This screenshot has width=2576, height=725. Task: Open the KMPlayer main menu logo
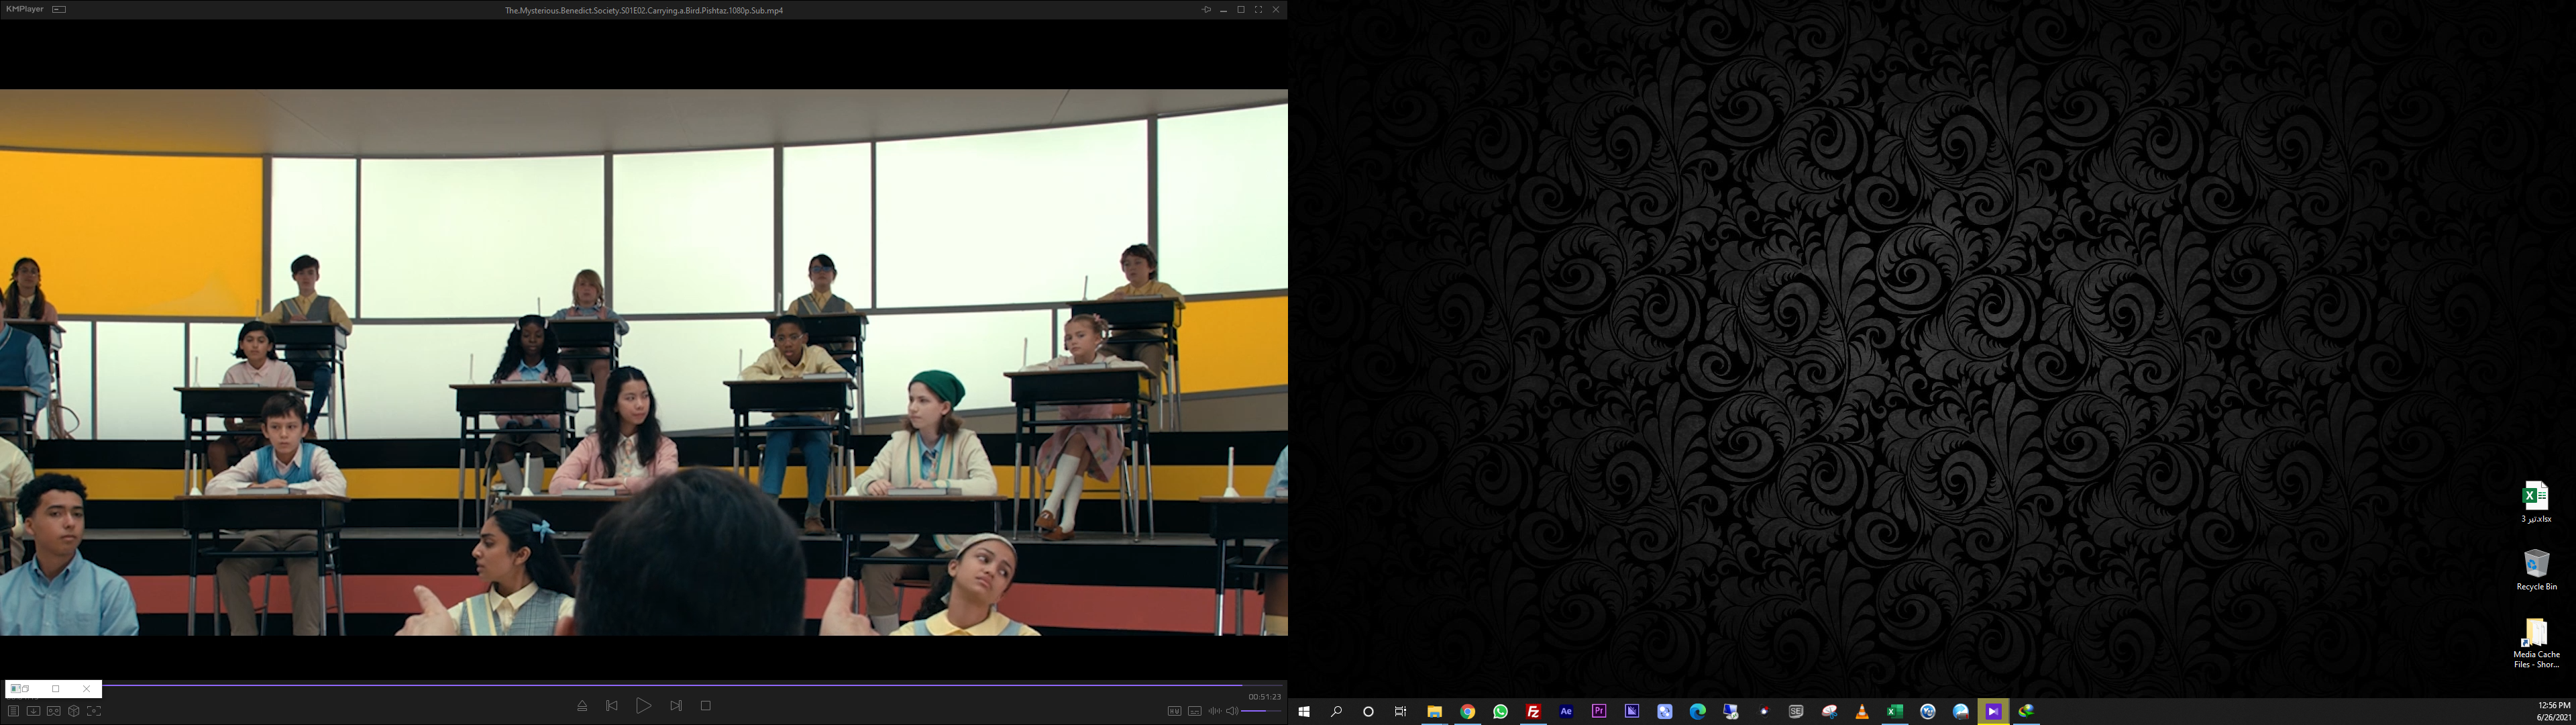pos(25,9)
